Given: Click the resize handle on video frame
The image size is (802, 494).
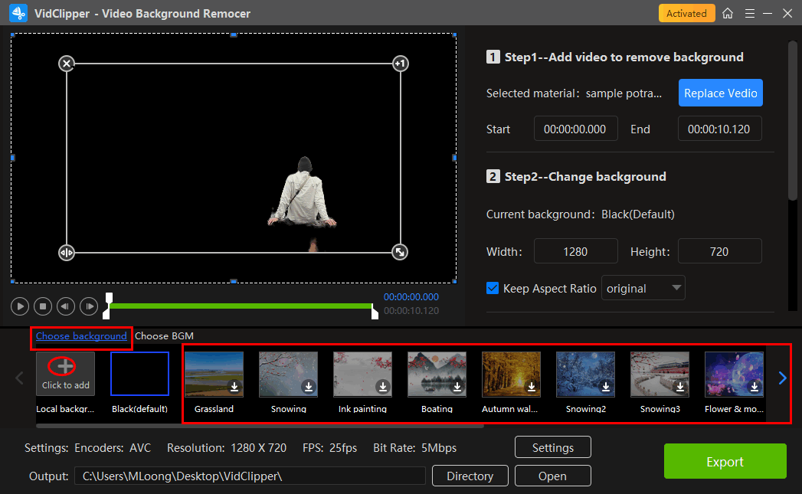Looking at the screenshot, I should [400, 252].
